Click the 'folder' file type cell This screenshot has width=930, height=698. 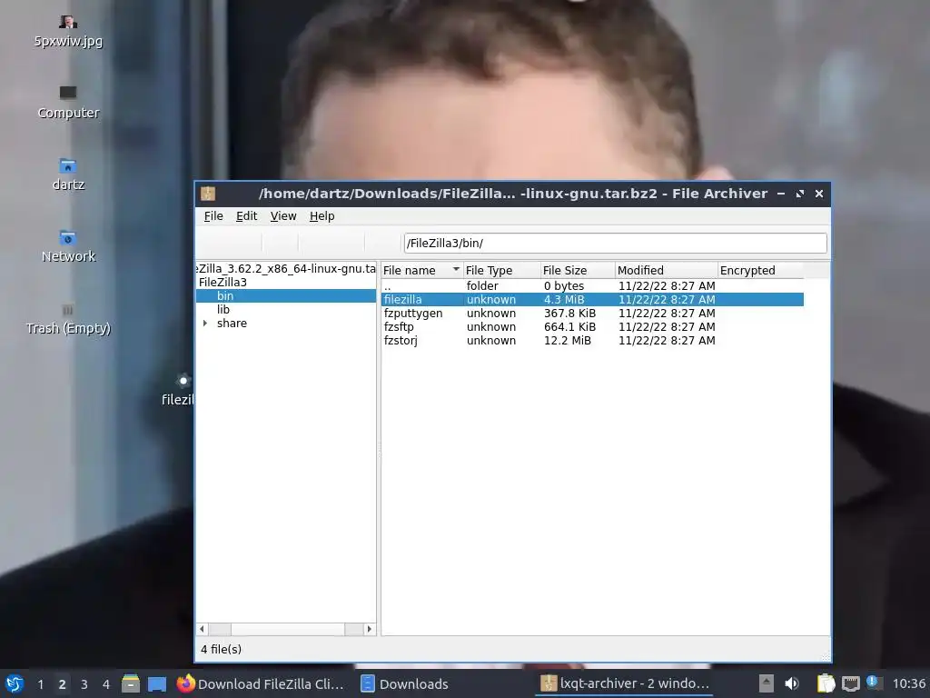tap(482, 285)
